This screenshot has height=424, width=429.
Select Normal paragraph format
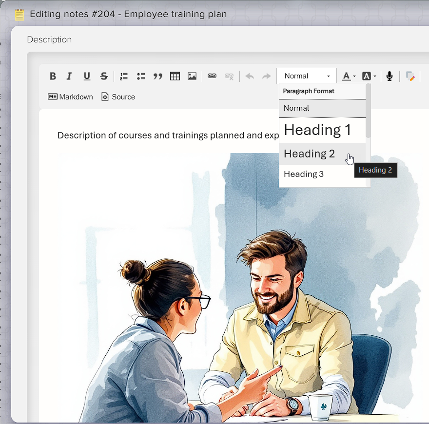(x=322, y=108)
